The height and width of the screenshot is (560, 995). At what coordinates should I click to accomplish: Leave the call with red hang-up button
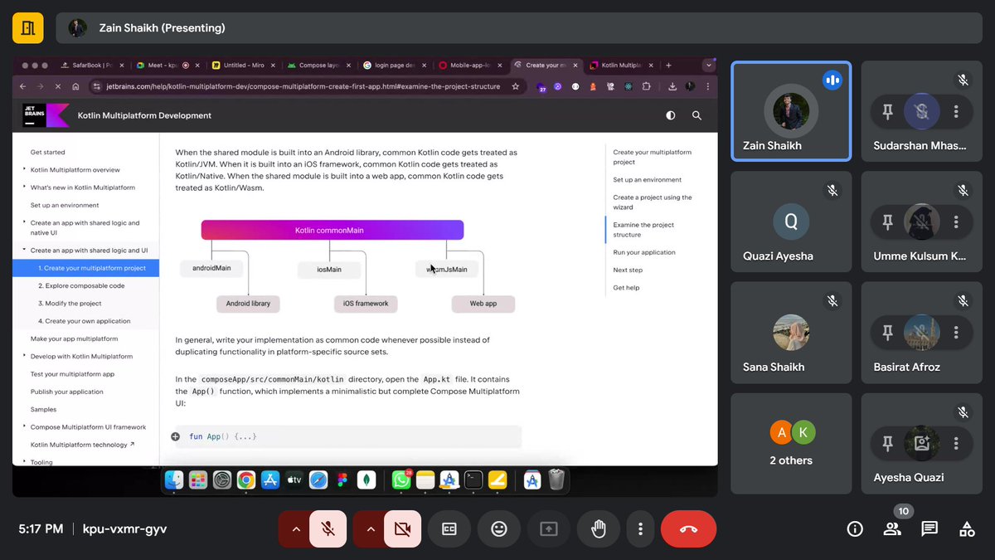click(x=688, y=528)
